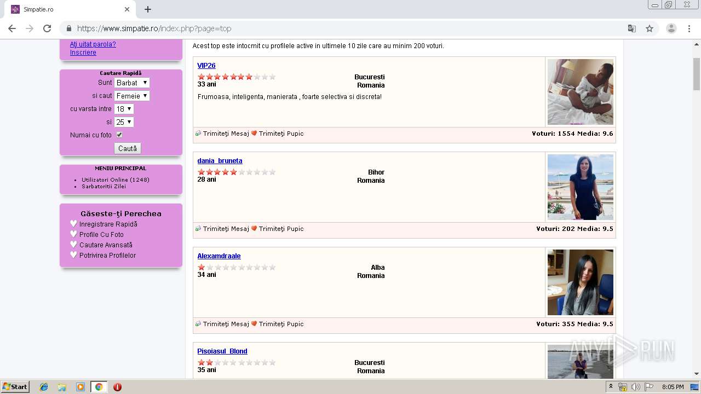Click the taskbar clock showing 8:05 PM
This screenshot has height=394, width=701.
coord(673,387)
